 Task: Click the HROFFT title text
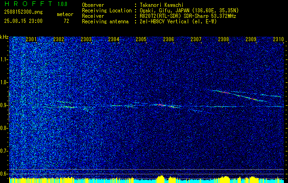[x=28, y=4]
